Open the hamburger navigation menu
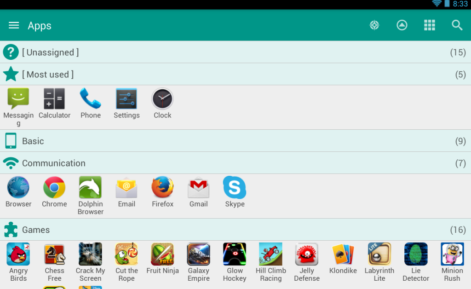Viewport: 471px width, 289px height. 14,25
